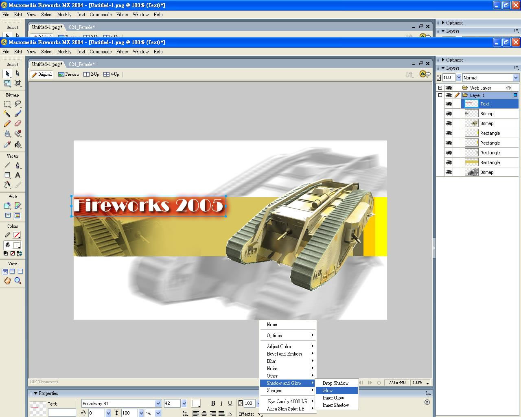Click Swap Stroke and Fill Colors icon
Viewport: 521px width, 417px height.
click(20, 253)
